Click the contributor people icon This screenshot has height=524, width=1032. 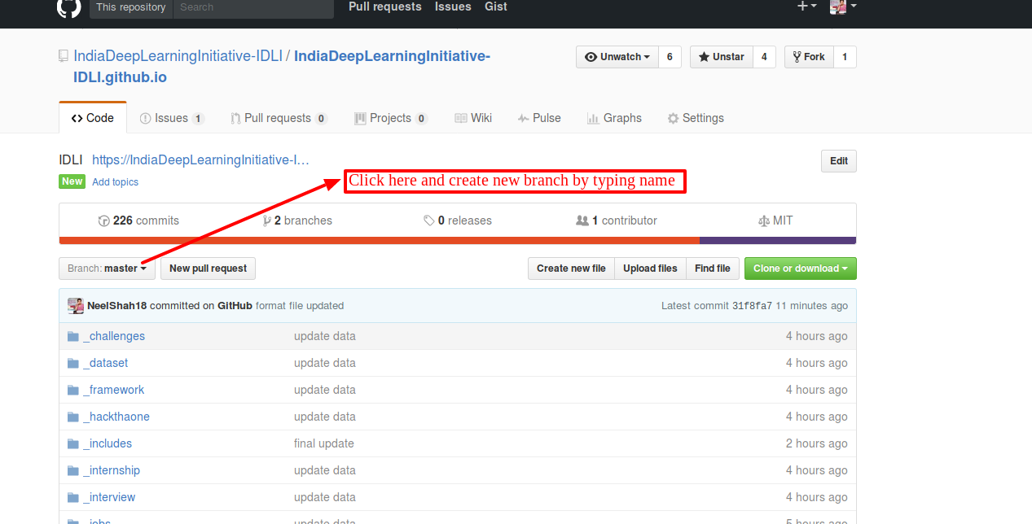tap(582, 221)
